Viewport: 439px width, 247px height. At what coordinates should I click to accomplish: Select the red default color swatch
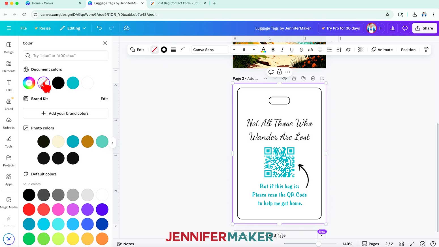pyautogui.click(x=29, y=209)
